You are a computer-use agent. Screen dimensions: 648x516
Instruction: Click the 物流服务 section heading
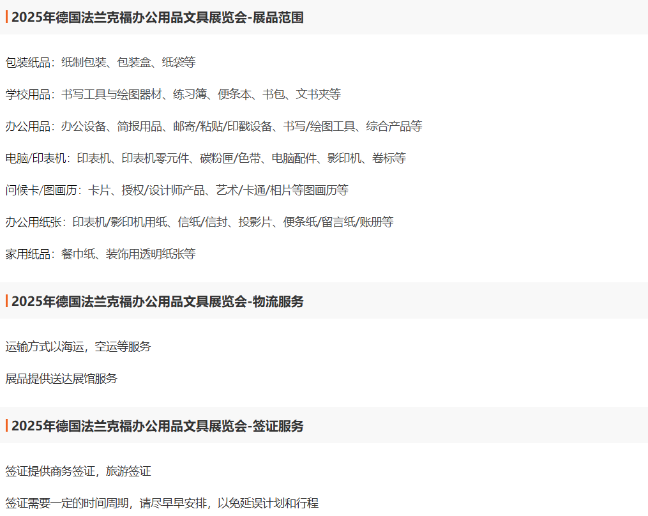click(x=158, y=301)
